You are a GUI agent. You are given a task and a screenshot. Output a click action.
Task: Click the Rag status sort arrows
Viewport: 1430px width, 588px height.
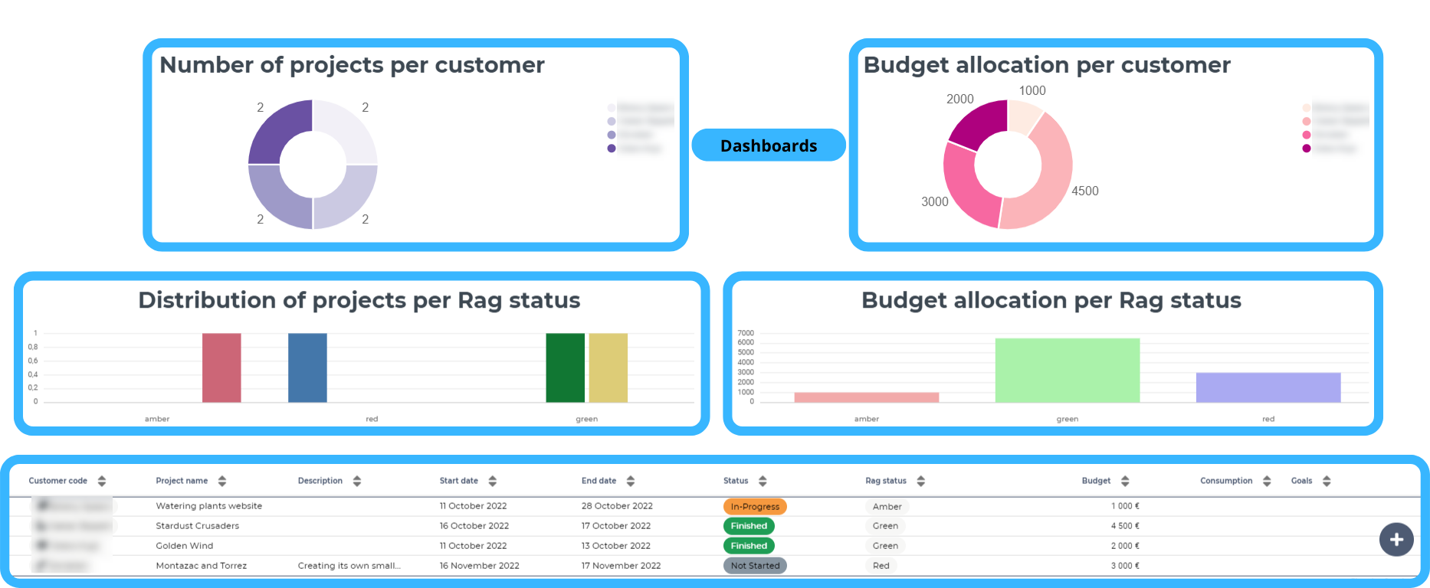[x=921, y=481]
